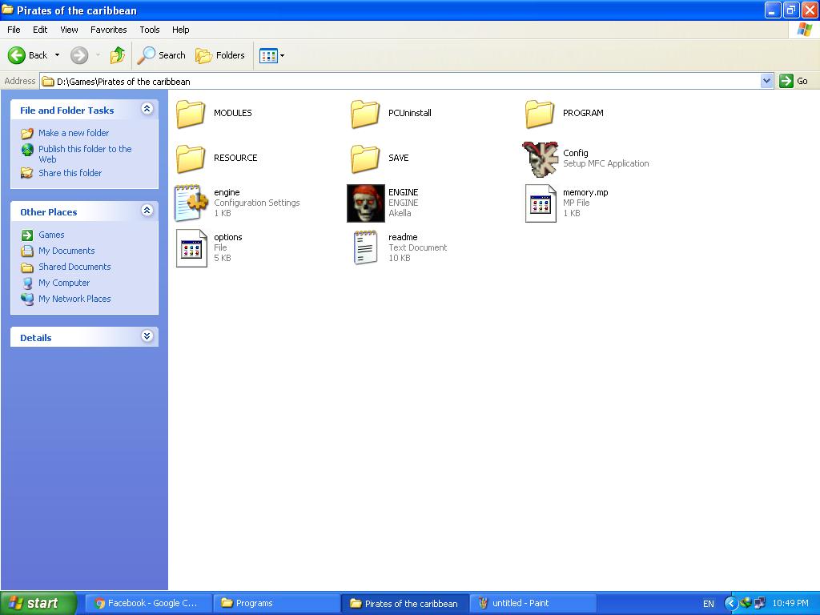Open the My Computer link

click(x=64, y=283)
